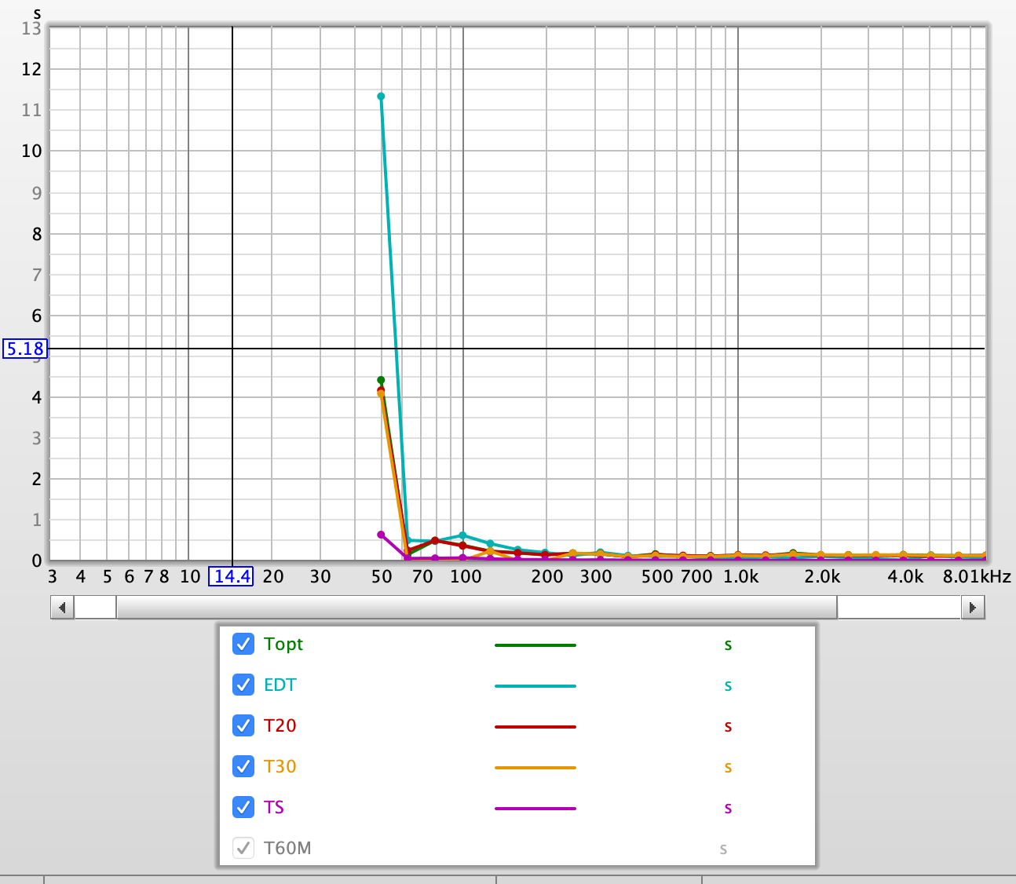Select the TS legend label
Screen dimensions: 1016x884
pyautogui.click(x=274, y=807)
